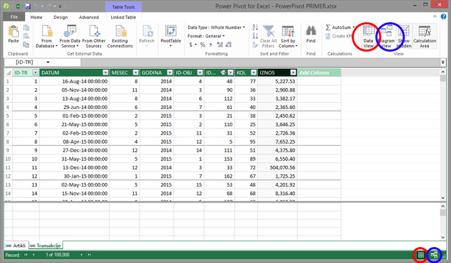Viewport: 451px width, 263px height.
Task: Select the Design ribbon tab
Action: pyautogui.click(x=60, y=17)
